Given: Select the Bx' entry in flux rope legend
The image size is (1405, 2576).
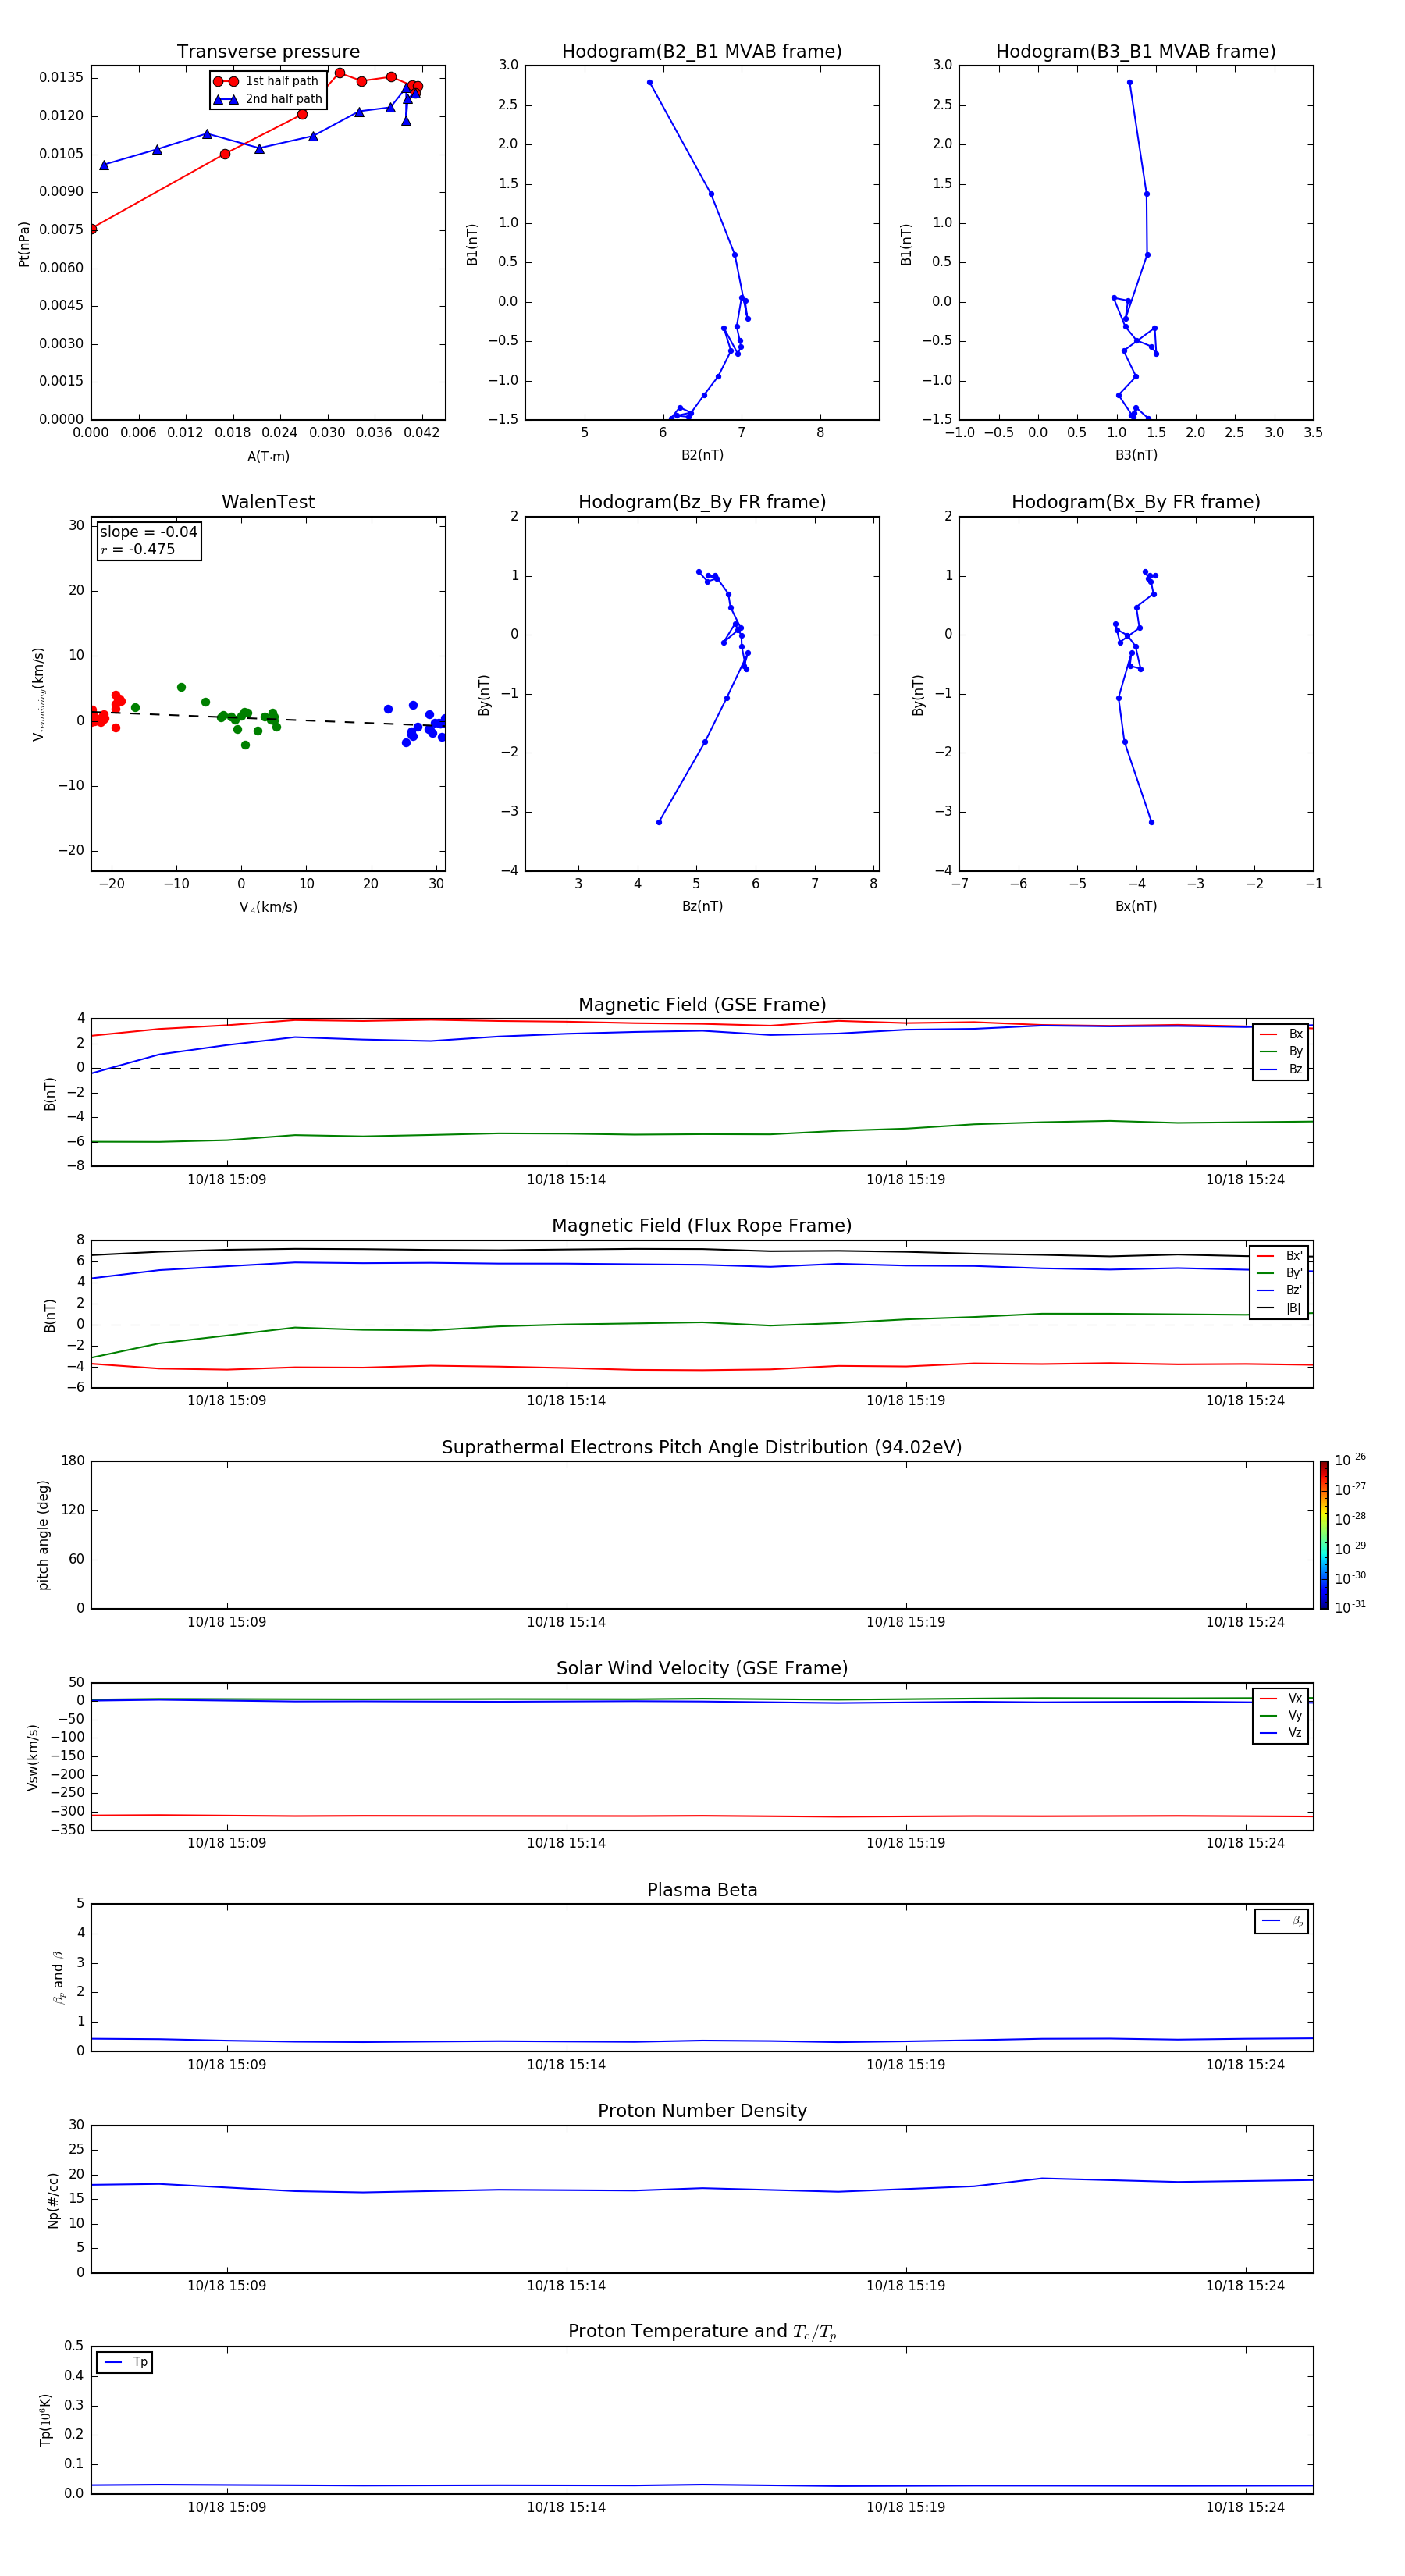Looking at the screenshot, I should 1279,1256.
